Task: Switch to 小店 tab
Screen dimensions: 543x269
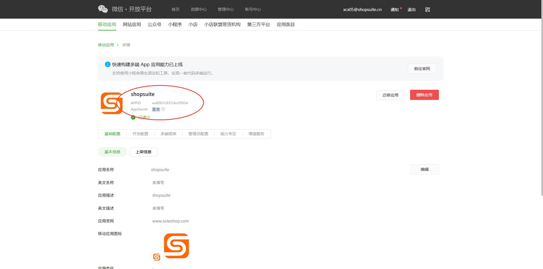Action: [193, 25]
